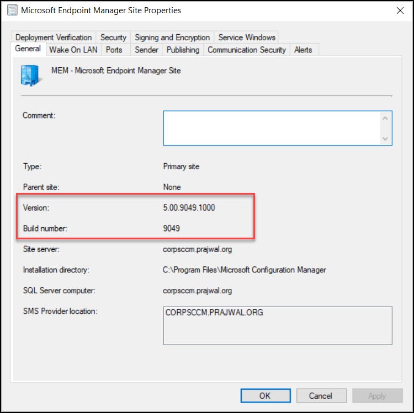This screenshot has width=414, height=413.
Task: Click inside the Comment text box
Action: [x=272, y=128]
